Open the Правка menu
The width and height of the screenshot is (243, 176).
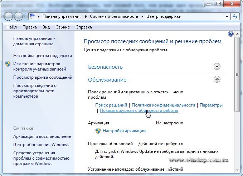click(30, 27)
